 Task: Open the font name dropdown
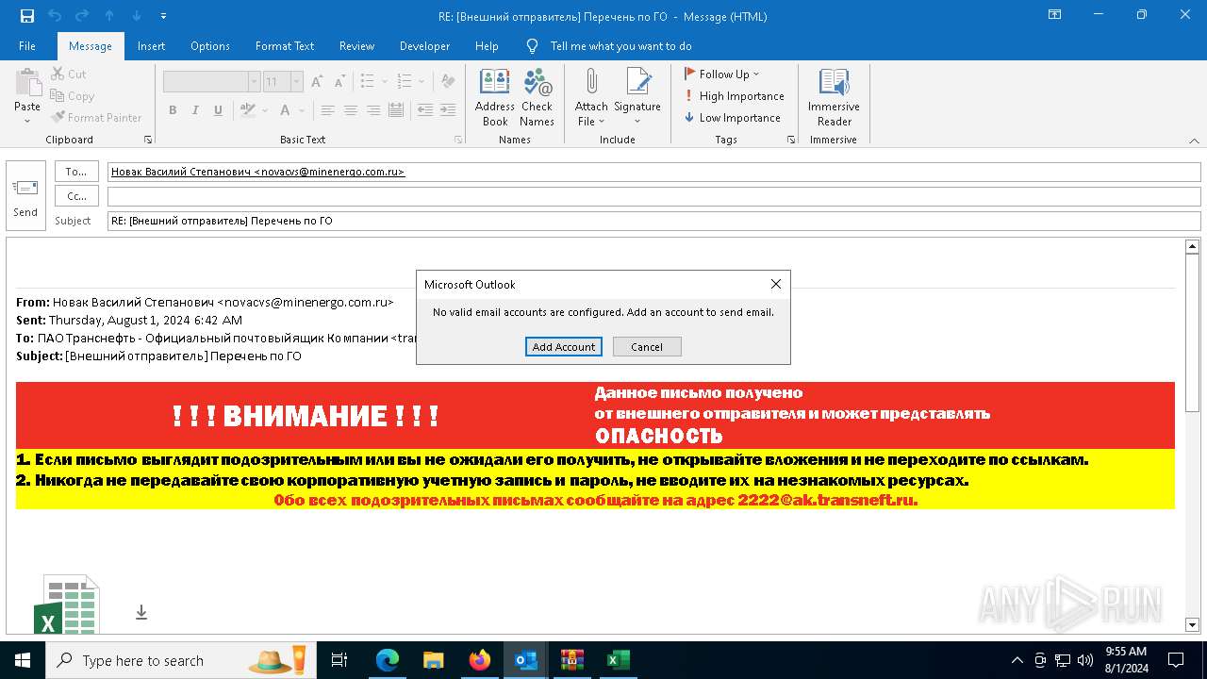(x=254, y=82)
